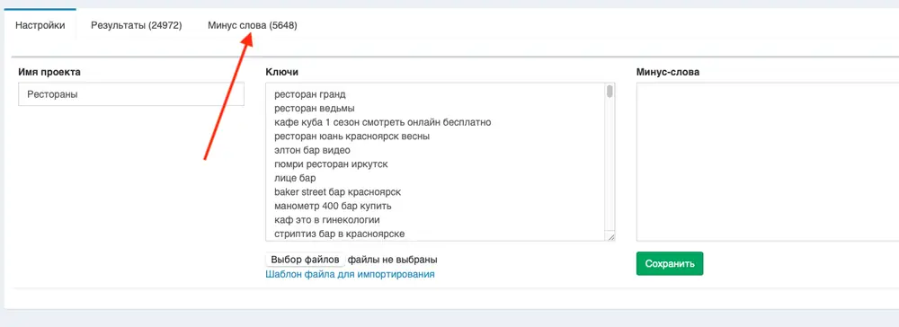Viewport: 899px width, 327px height.
Task: Click inside the empty Минус-слова textarea
Action: (768, 162)
